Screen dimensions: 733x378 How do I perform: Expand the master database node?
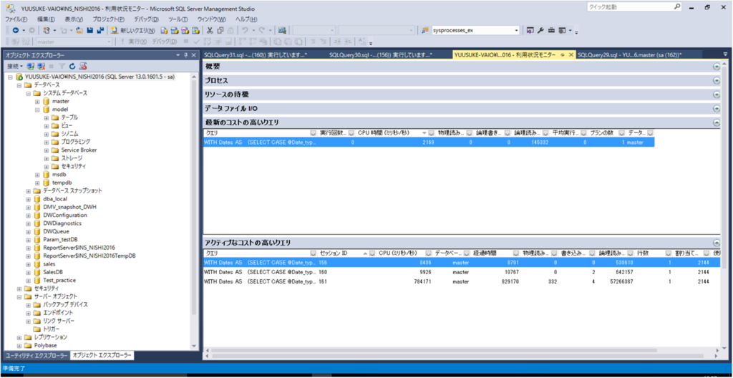pyautogui.click(x=37, y=101)
